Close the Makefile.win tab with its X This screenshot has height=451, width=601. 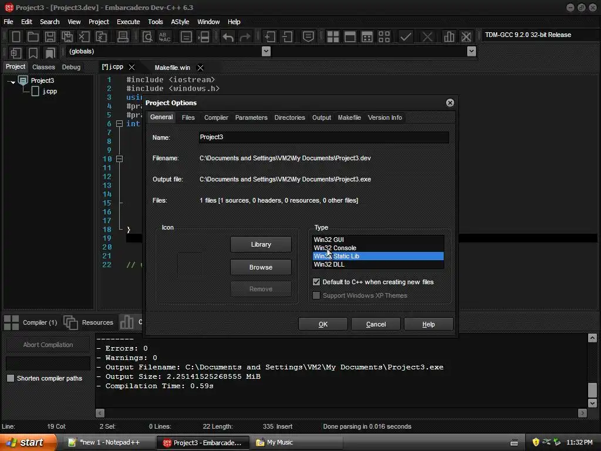click(x=200, y=68)
